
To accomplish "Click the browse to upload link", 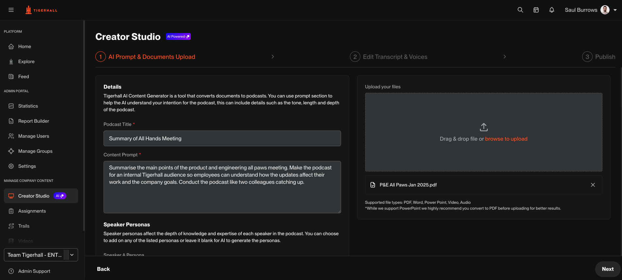I will click(x=506, y=139).
